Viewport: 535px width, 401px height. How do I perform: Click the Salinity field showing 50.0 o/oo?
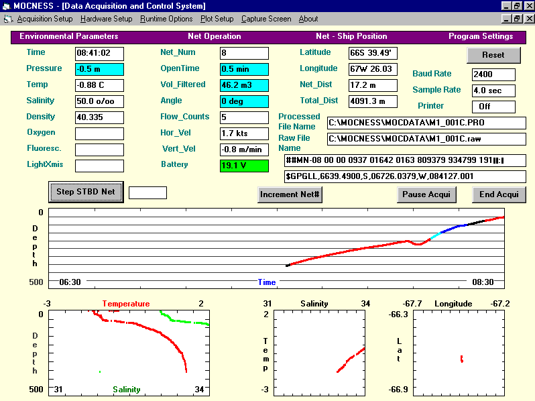[x=99, y=101]
